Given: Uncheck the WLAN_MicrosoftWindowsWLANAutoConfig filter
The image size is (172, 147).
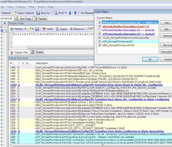Looking at the screenshot, I should (x=100, y=38).
